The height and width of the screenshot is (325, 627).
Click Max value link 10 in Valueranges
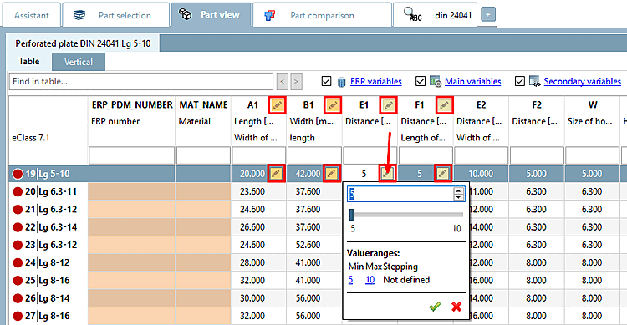coord(370,280)
